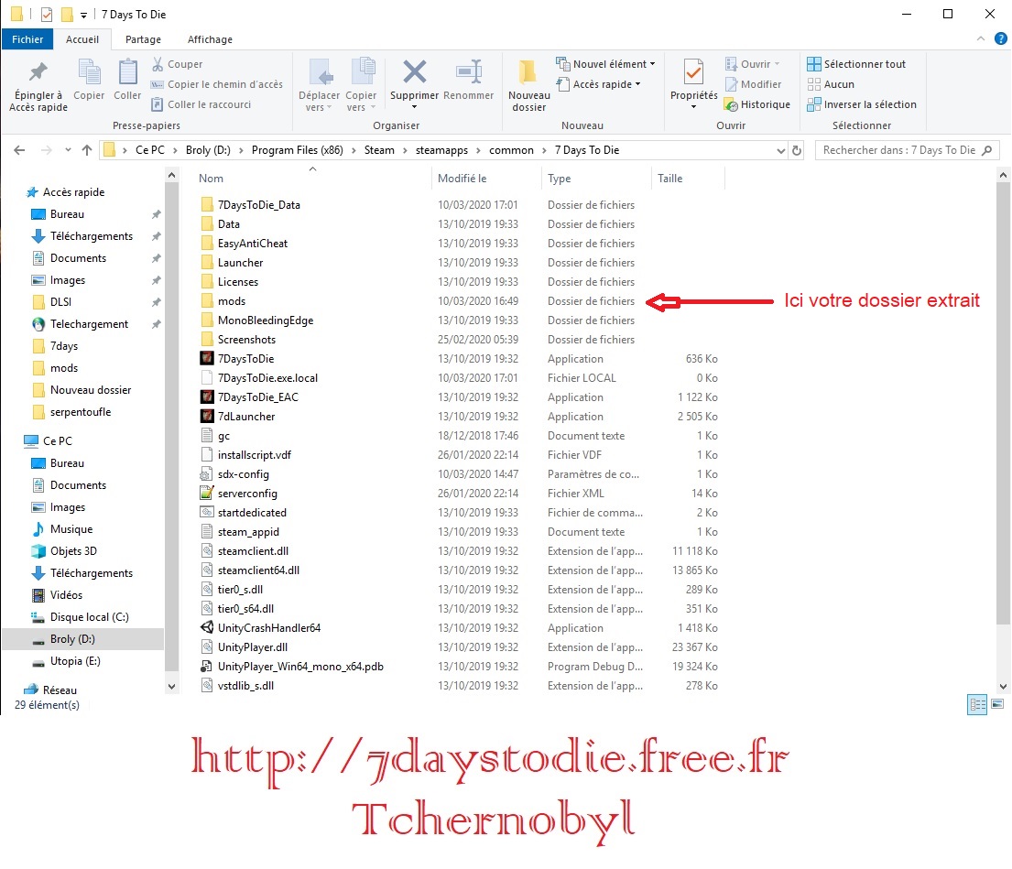Image resolution: width=1012 pixels, height=869 pixels.
Task: Collapse the ribbon with the chevron
Action: [980, 38]
